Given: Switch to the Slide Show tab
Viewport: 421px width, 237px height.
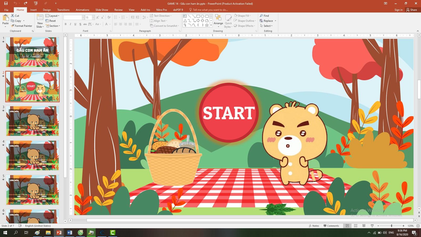Looking at the screenshot, I should 102,10.
